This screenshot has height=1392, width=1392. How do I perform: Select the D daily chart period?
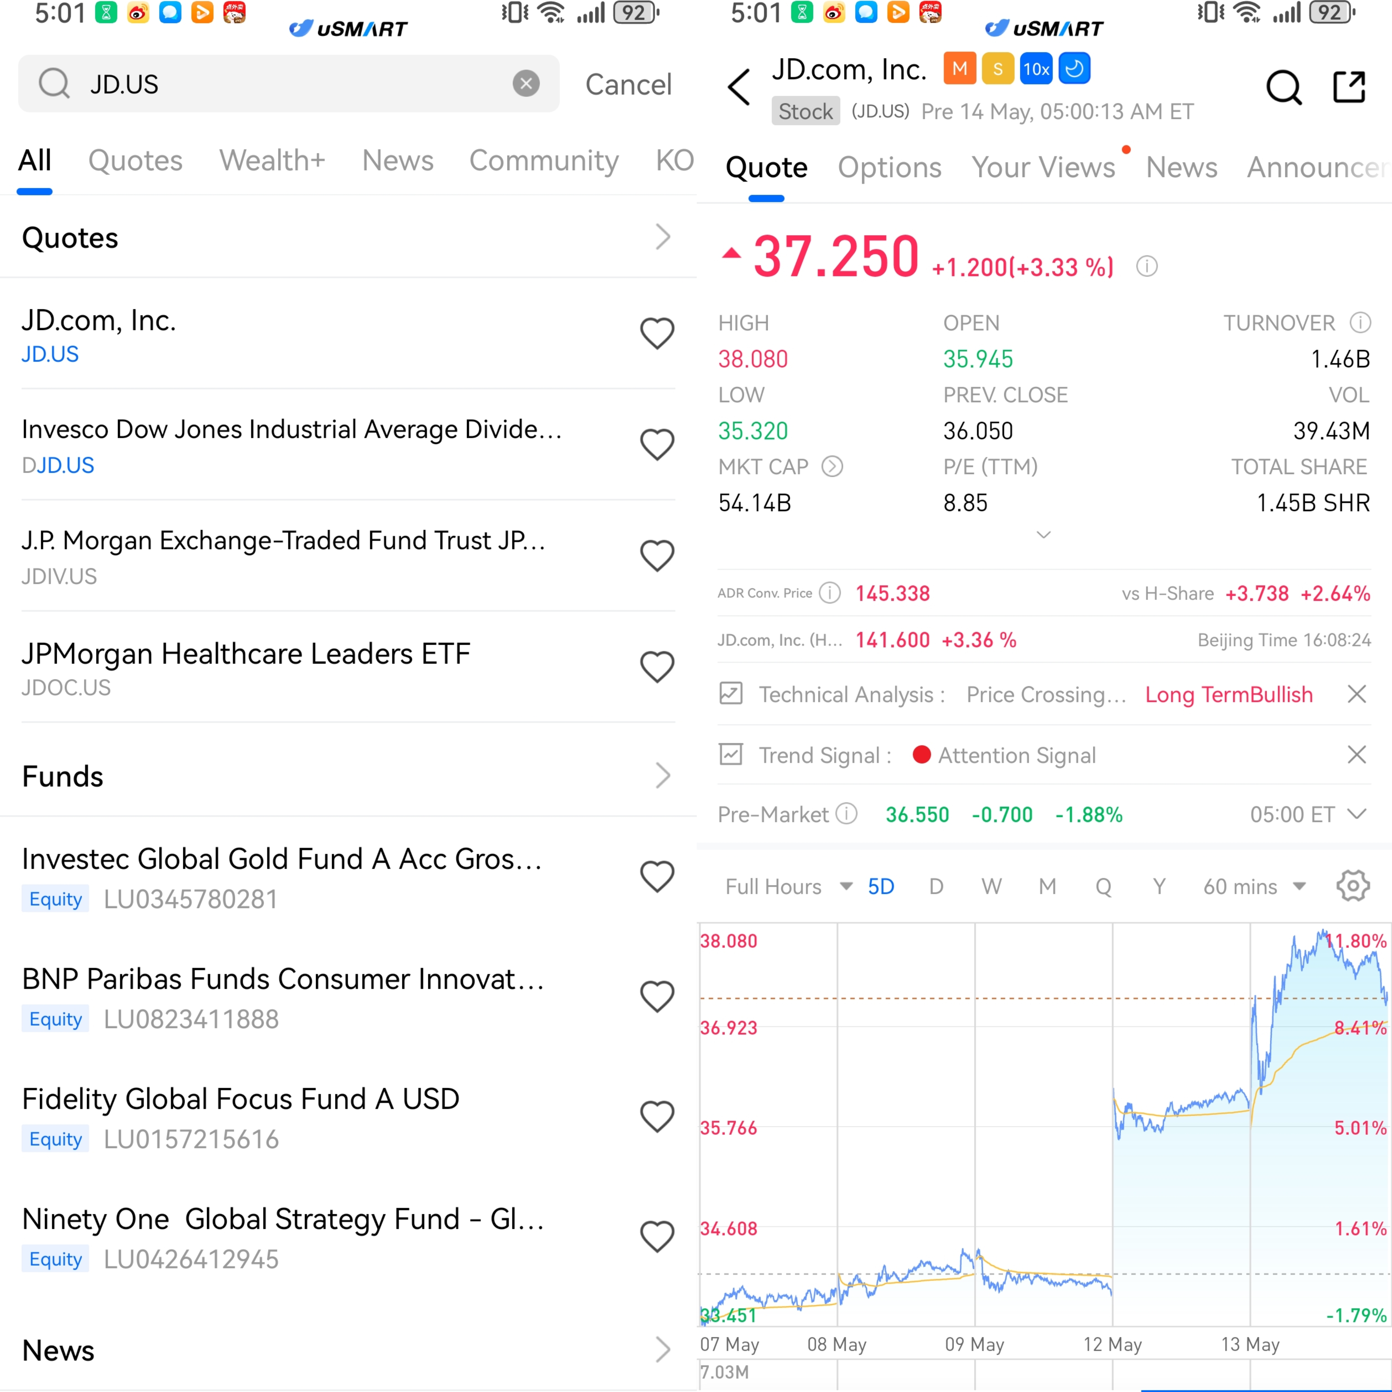pyautogui.click(x=936, y=886)
